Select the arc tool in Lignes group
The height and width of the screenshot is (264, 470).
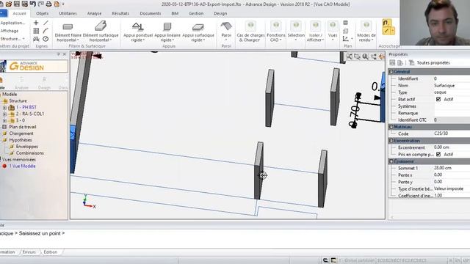(x=46, y=31)
